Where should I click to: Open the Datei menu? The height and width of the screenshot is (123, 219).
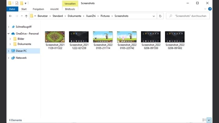tap(12, 9)
